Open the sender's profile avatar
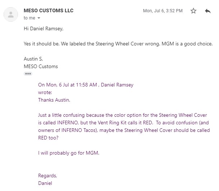 [11, 14]
